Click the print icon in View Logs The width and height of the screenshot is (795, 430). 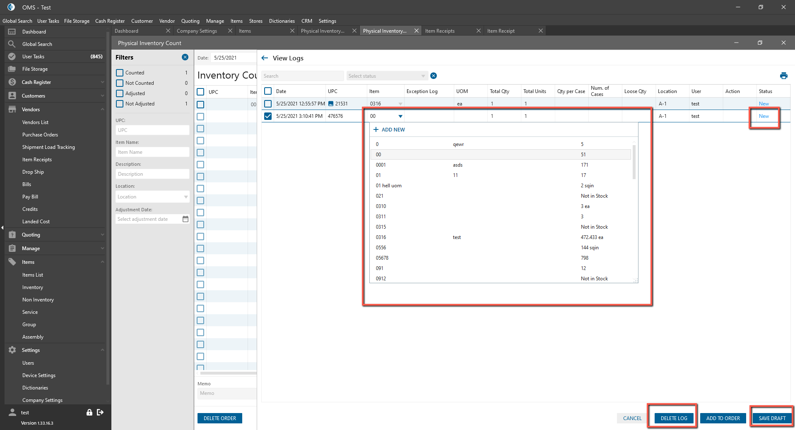(x=783, y=76)
